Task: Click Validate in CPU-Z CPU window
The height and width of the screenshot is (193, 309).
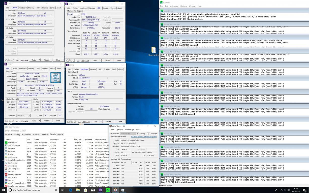Action: click(x=47, y=121)
